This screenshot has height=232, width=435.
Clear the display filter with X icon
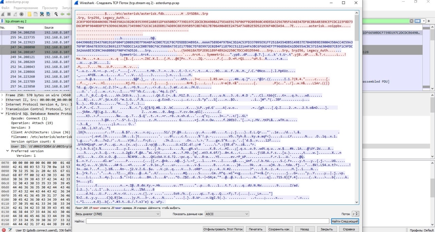tap(411, 21)
